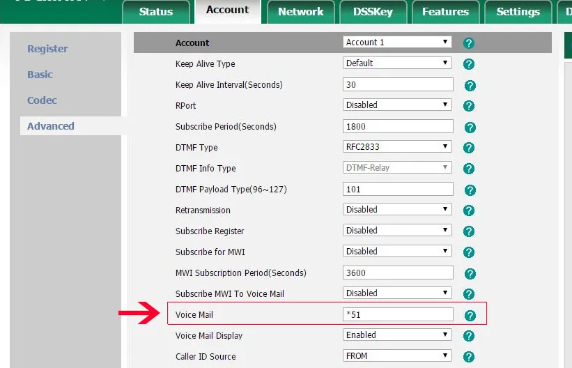Show help for Voice Mail field
This screenshot has width=572, height=368.
(x=470, y=316)
